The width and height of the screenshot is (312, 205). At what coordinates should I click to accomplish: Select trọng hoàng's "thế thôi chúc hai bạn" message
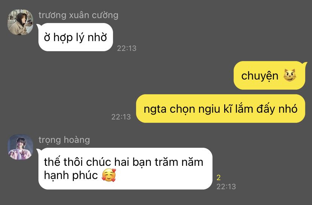(x=125, y=168)
